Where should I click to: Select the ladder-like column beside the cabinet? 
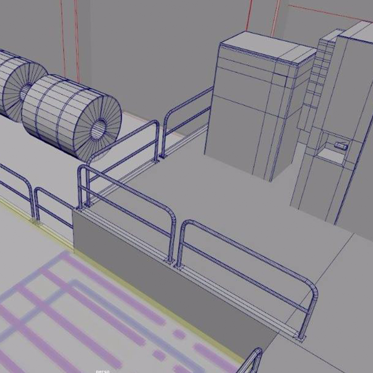tap(316, 82)
